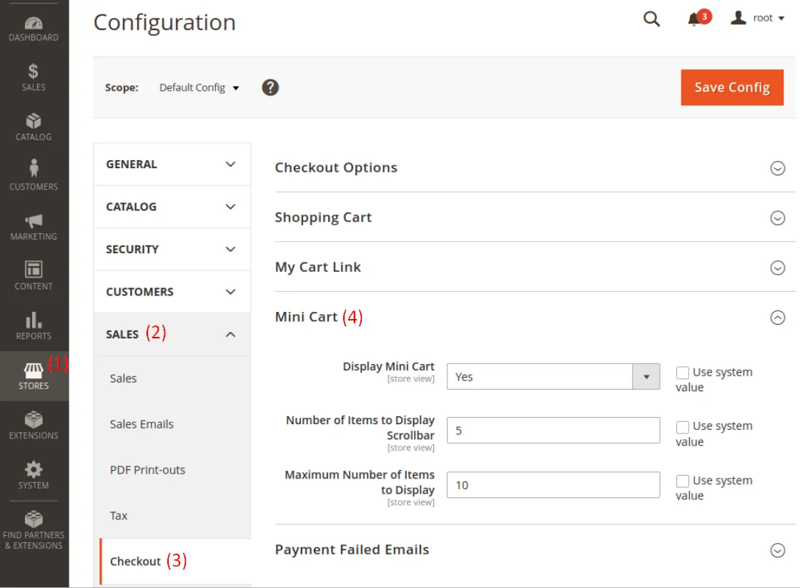Viewport: 800px width, 588px height.
Task: Click the Save Config button
Action: [732, 87]
